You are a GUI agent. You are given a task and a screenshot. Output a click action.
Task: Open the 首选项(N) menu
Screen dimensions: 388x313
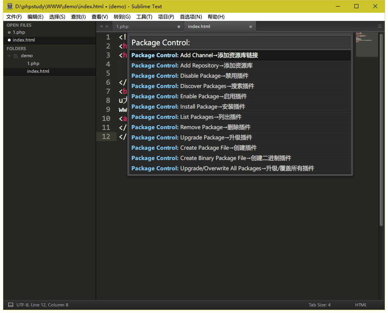point(191,17)
